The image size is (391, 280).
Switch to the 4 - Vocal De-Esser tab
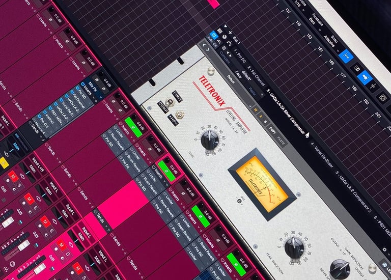click(x=322, y=155)
